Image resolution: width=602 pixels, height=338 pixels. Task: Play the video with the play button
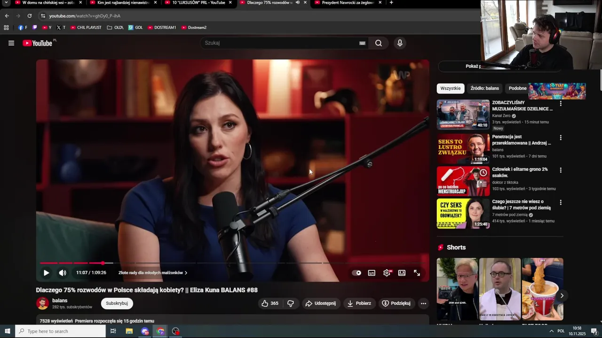click(46, 273)
